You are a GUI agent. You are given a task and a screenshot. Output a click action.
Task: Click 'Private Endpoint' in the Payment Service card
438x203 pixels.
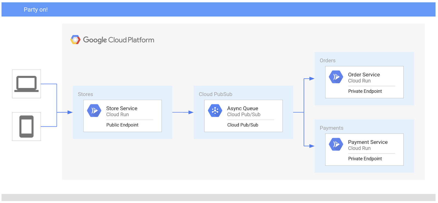pyautogui.click(x=365, y=159)
